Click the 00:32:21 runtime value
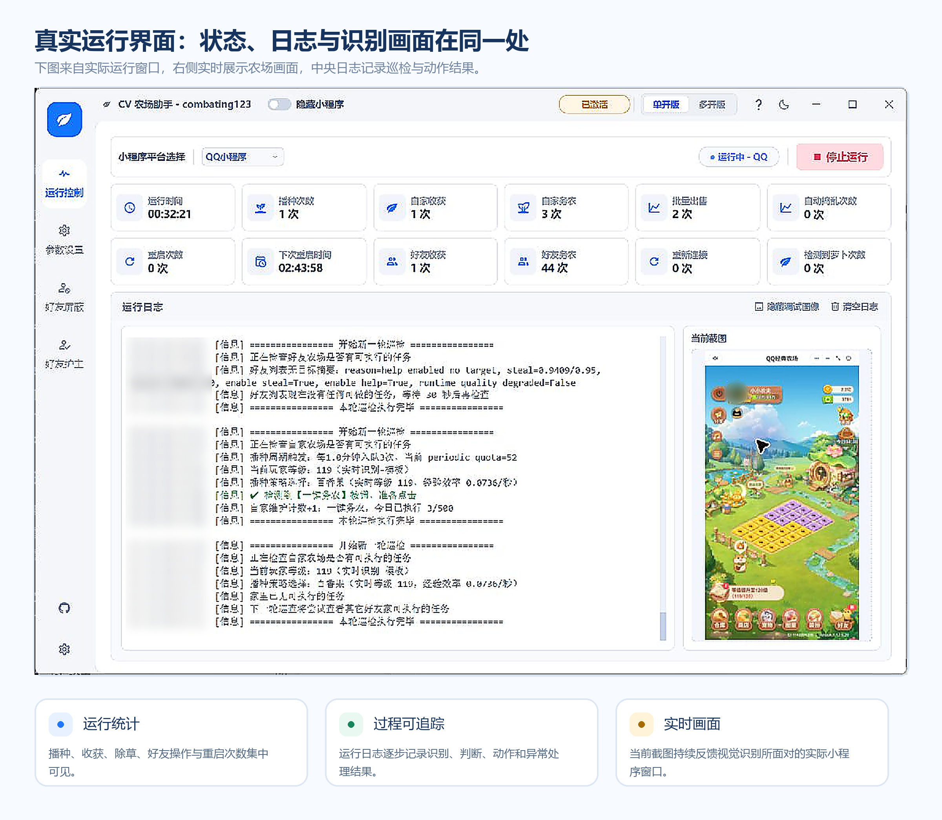Image resolution: width=942 pixels, height=820 pixels. [169, 214]
